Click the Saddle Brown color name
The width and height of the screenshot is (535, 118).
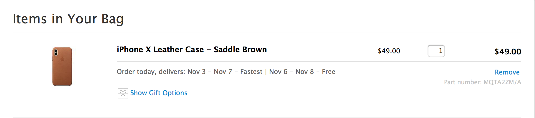coord(240,49)
